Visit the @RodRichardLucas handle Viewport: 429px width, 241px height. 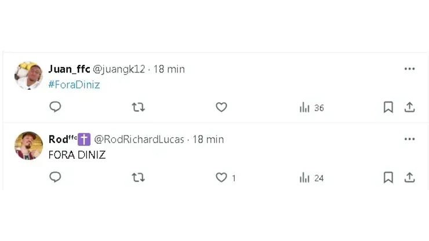pos(139,140)
